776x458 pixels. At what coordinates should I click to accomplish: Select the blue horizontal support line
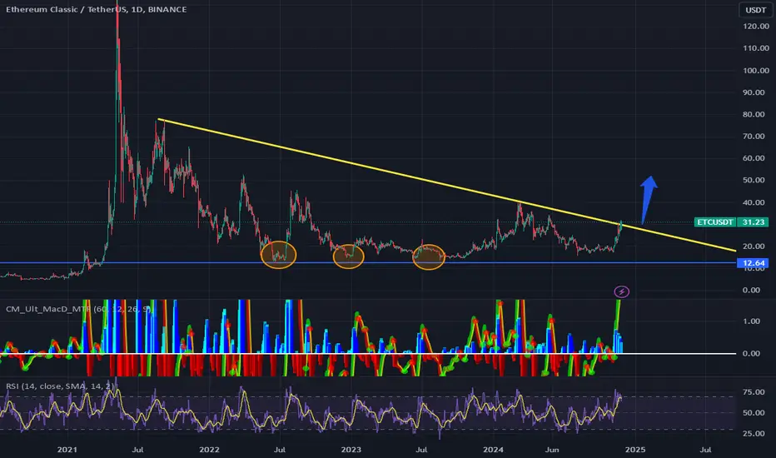368,263
